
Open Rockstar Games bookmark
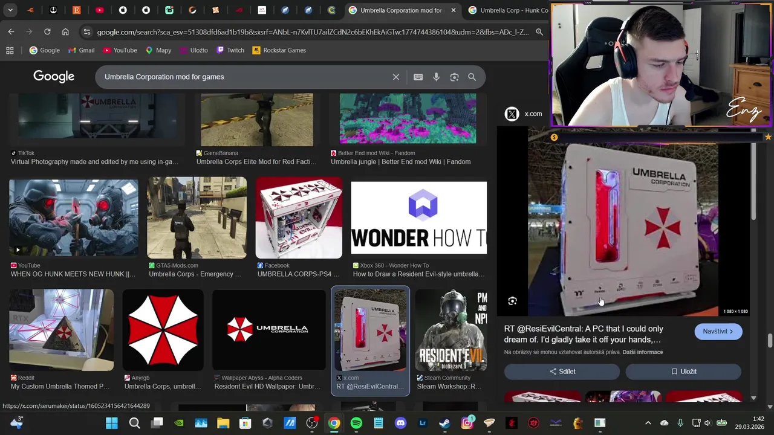(x=279, y=50)
